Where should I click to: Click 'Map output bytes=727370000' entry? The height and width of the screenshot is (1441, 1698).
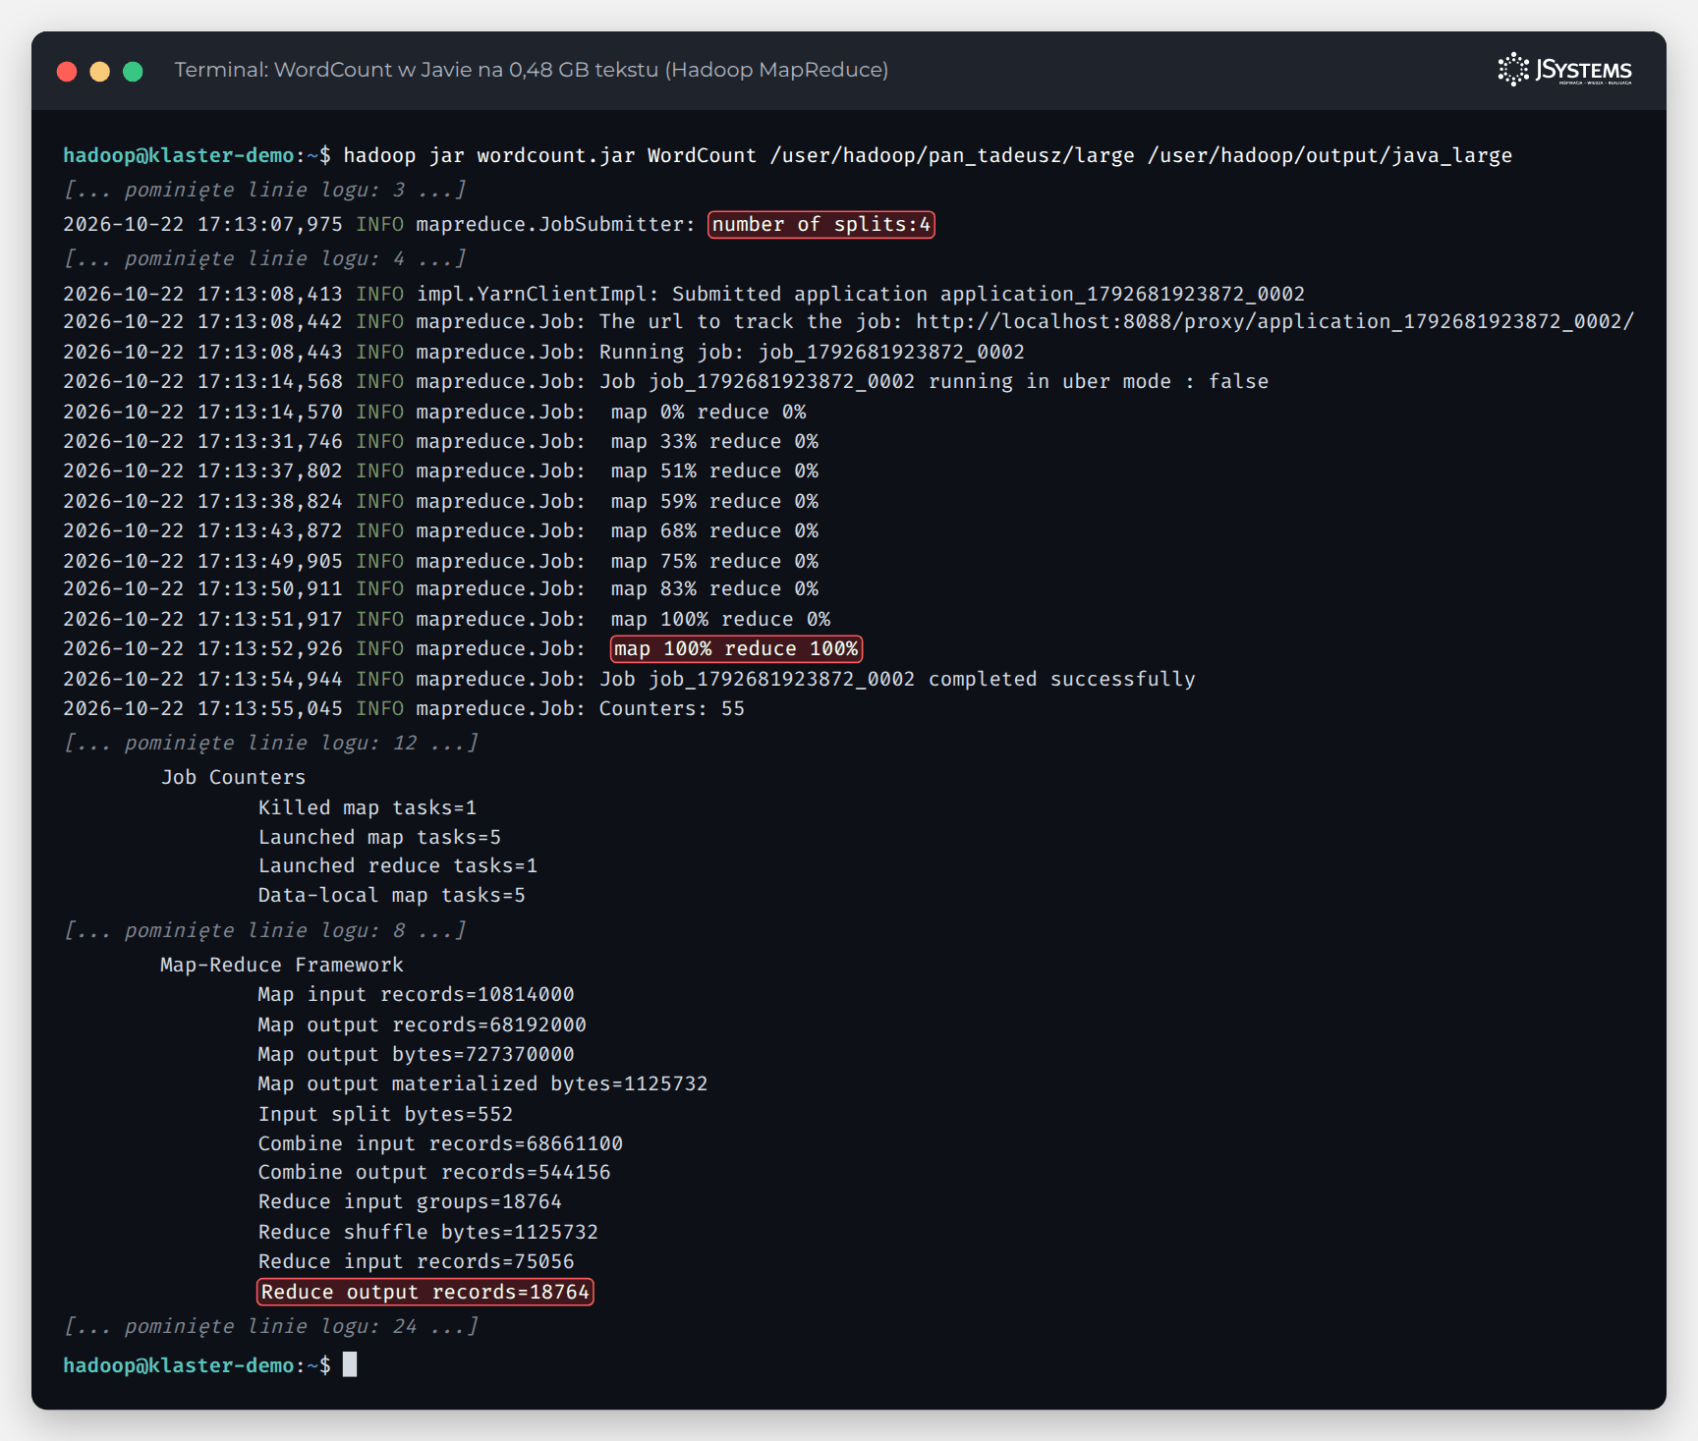(416, 1054)
